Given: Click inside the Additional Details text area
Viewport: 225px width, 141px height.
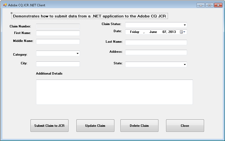Looking at the screenshot, I should click(114, 92).
